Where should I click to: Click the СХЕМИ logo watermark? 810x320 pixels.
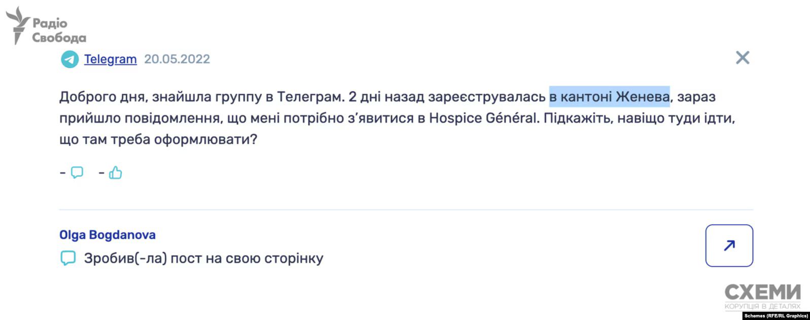(x=762, y=292)
